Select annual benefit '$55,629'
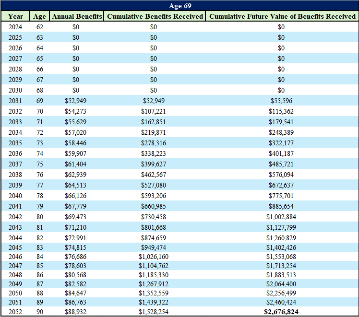 coord(75,122)
